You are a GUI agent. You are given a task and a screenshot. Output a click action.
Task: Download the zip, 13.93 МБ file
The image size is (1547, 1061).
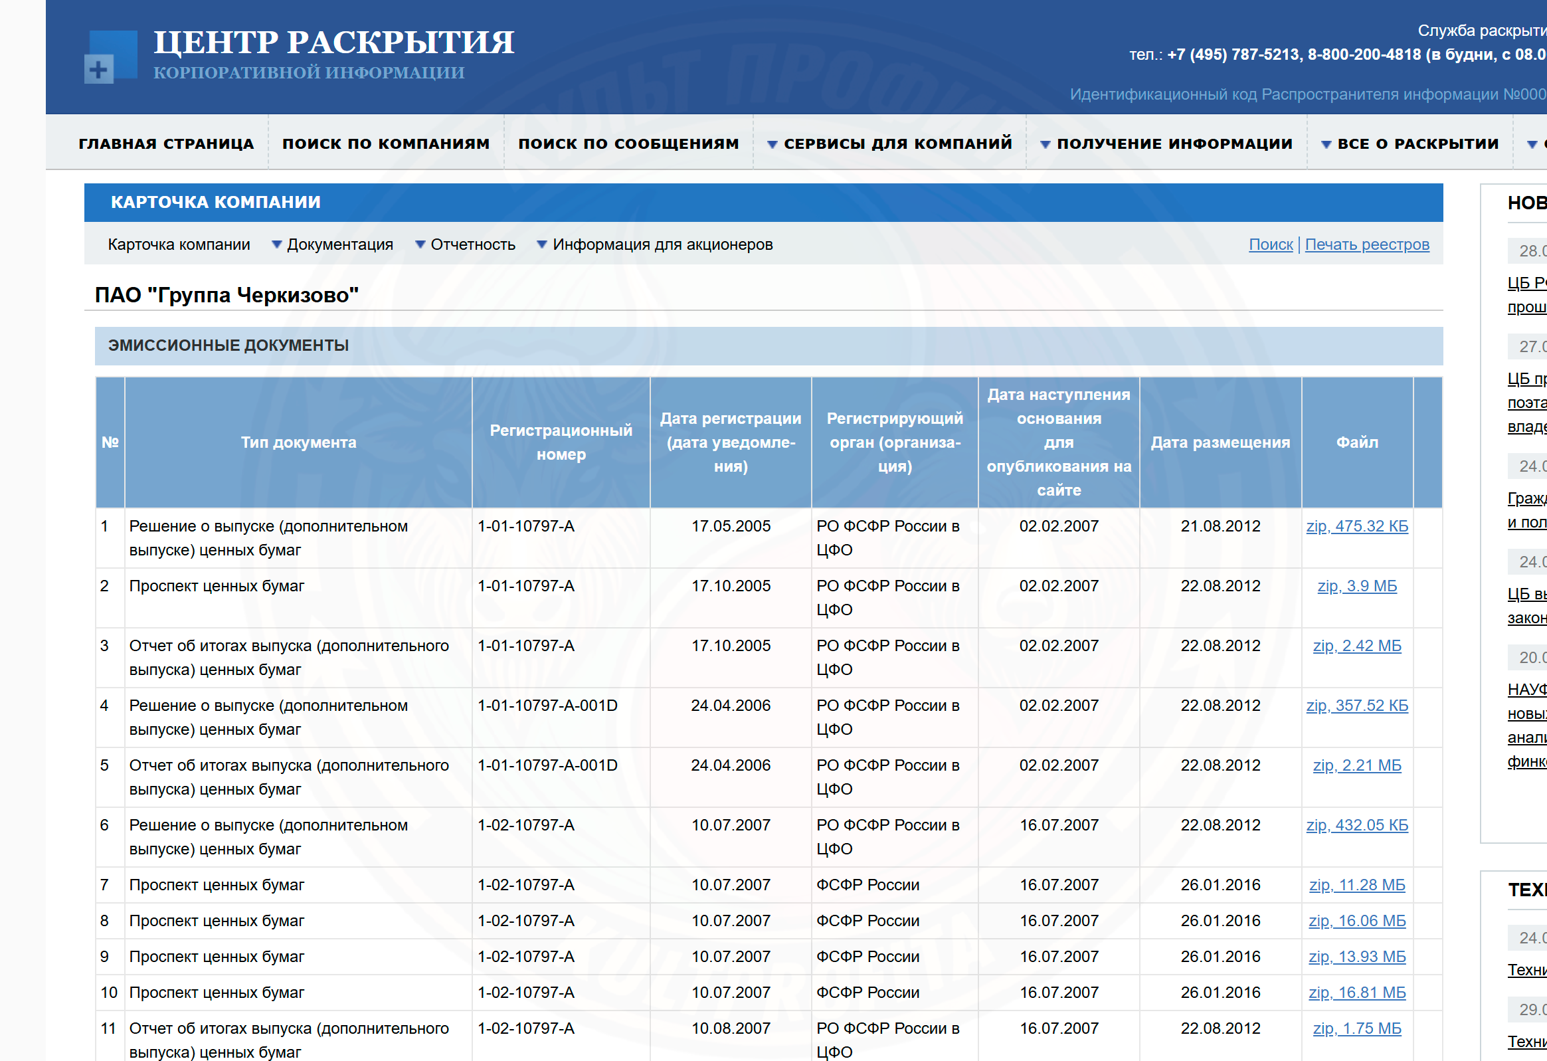[x=1357, y=957]
